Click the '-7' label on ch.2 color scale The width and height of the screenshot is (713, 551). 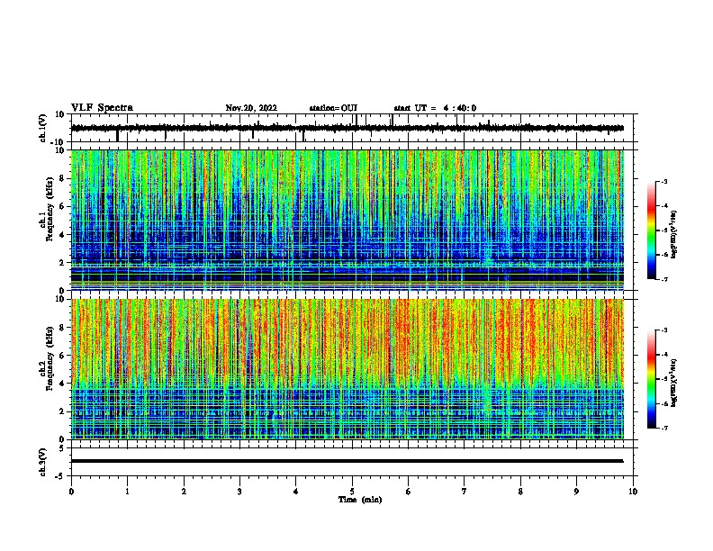pyautogui.click(x=663, y=428)
